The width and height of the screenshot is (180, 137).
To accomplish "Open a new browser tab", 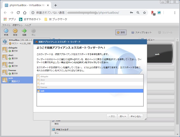I will [x=56, y=5].
